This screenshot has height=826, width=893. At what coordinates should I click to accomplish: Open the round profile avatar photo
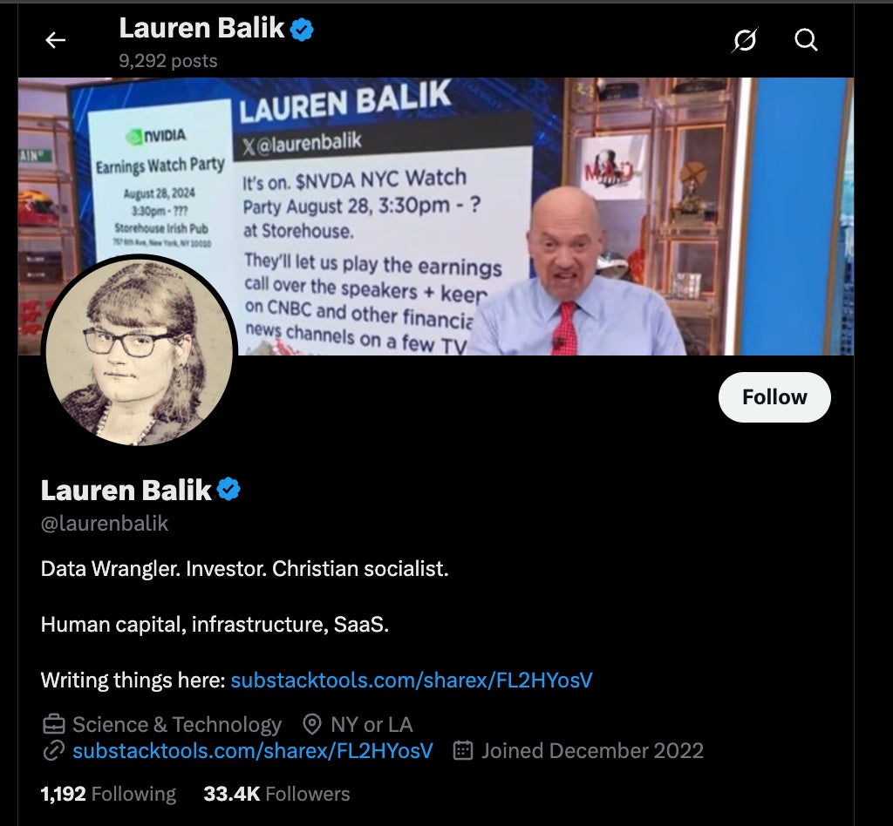[140, 350]
